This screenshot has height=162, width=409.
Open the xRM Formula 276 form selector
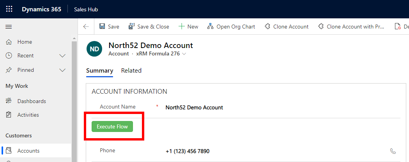pos(161,54)
